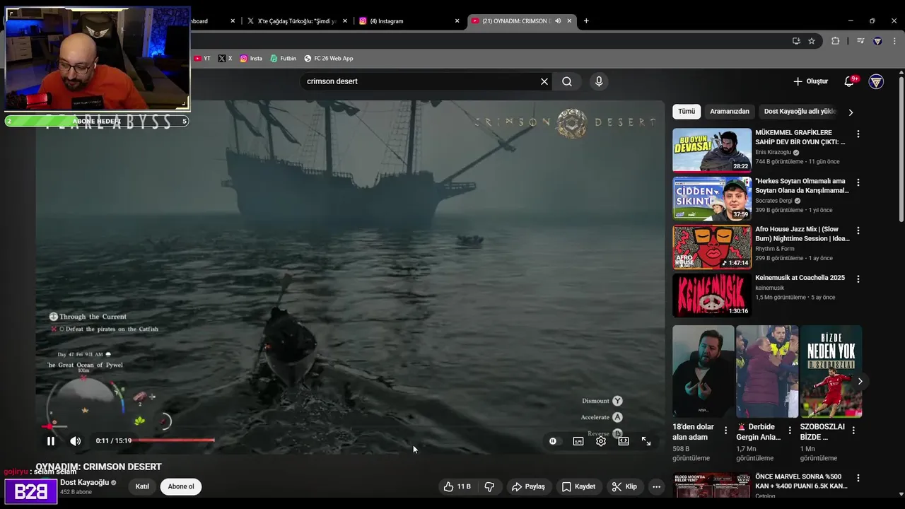Open the Oluştur create button
905x509 pixels.
coord(811,81)
